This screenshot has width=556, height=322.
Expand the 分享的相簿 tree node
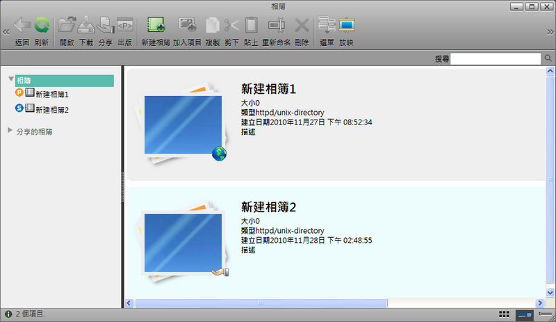(10, 130)
